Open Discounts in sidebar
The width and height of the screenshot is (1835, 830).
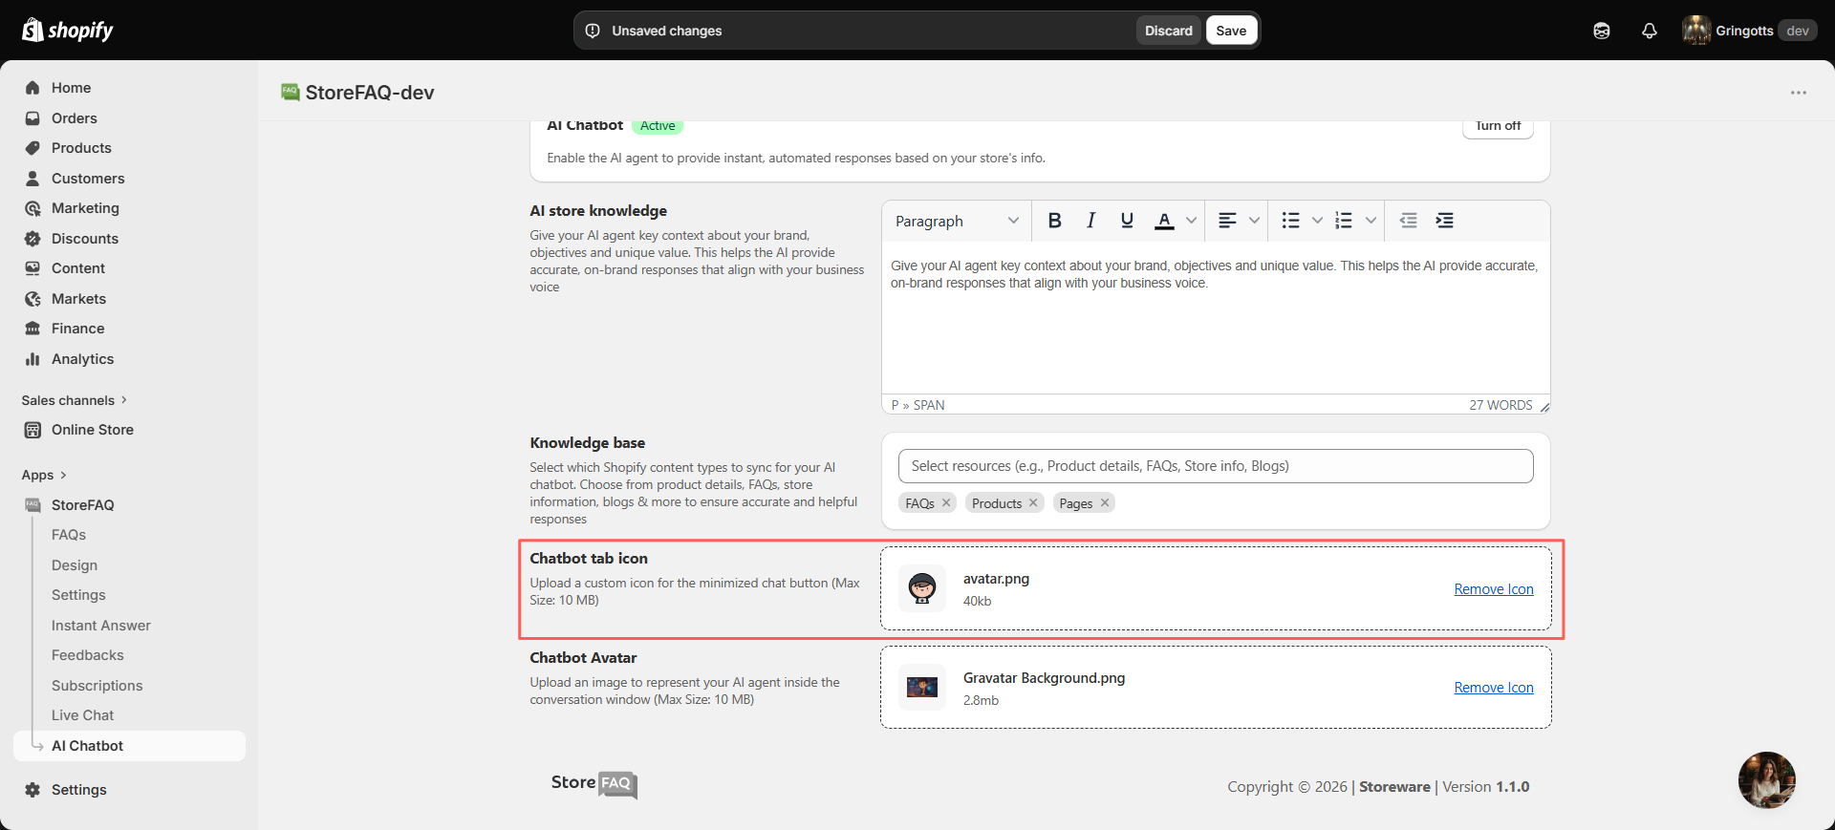tap(129, 239)
